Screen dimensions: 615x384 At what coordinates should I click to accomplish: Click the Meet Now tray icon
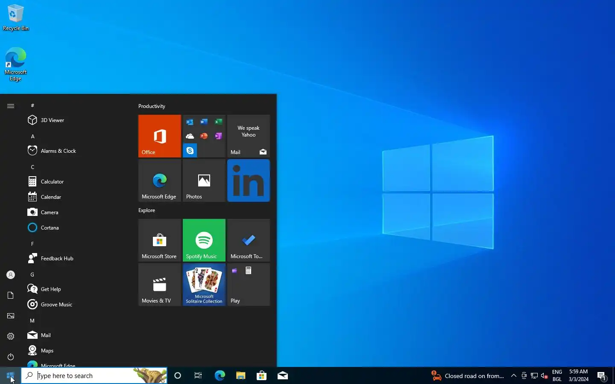click(x=524, y=376)
